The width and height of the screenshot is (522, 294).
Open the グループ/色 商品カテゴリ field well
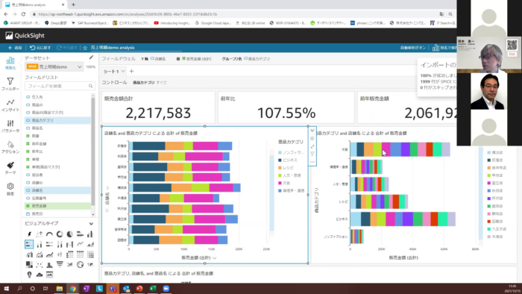click(x=246, y=59)
